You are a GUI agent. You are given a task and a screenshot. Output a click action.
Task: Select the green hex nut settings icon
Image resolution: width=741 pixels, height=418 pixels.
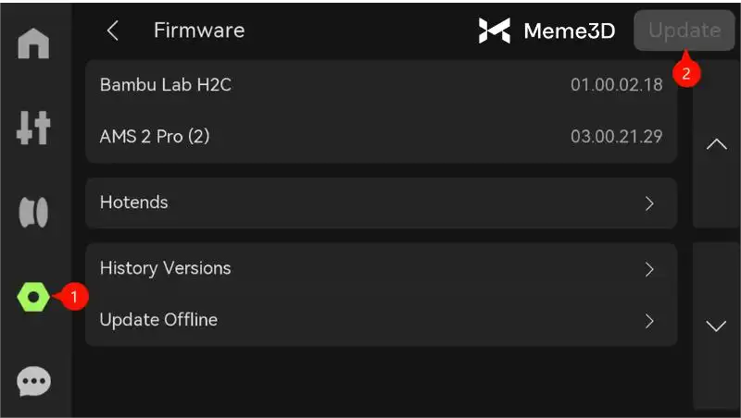point(34,297)
